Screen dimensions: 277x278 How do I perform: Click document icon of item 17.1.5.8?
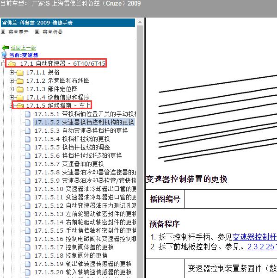[x=27, y=173]
